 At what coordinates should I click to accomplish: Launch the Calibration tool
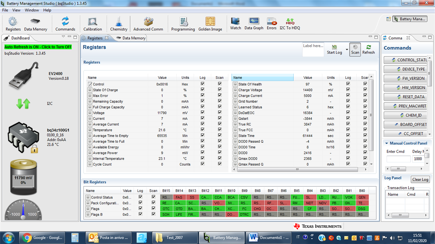93,24
